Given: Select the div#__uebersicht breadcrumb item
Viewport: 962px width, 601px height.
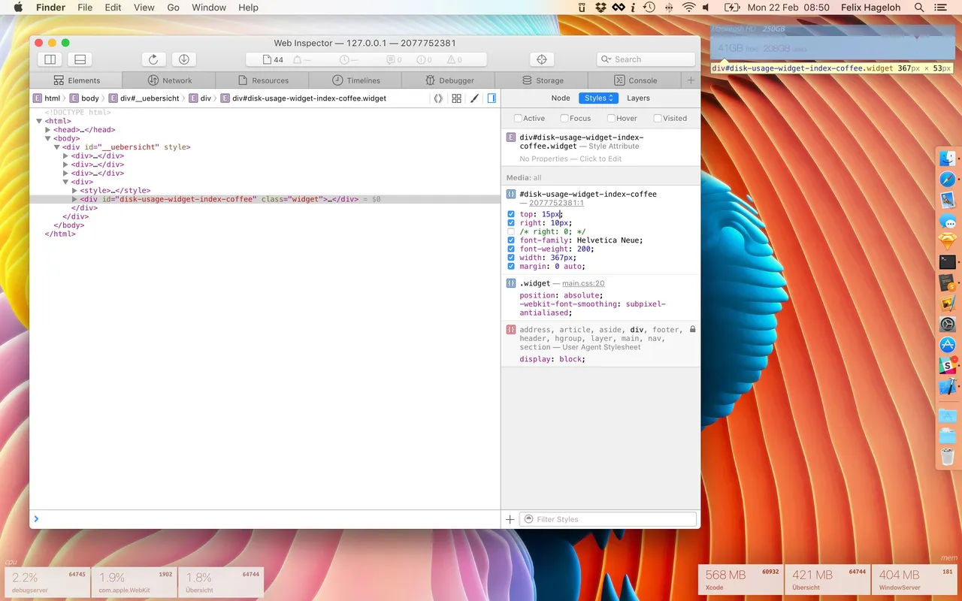Looking at the screenshot, I should tap(144, 98).
